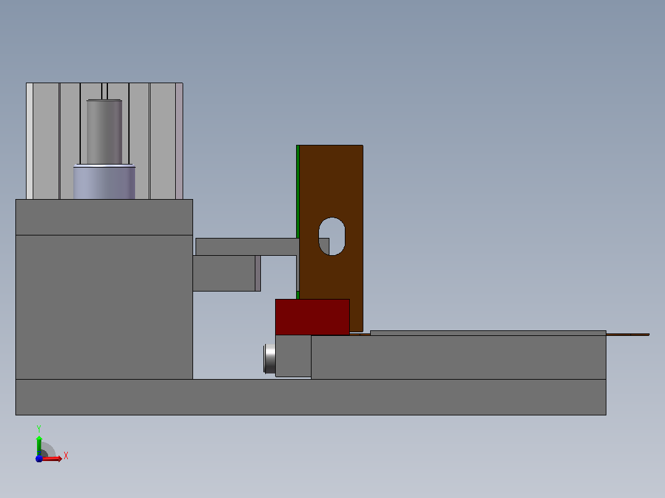The width and height of the screenshot is (665, 498).
Task: Select the long gray rail block below the thin plate
Action: click(x=458, y=357)
